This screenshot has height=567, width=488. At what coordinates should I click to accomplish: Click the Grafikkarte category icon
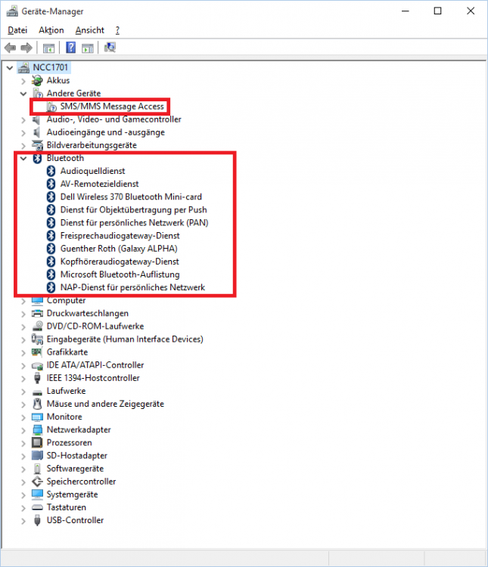pyautogui.click(x=38, y=352)
